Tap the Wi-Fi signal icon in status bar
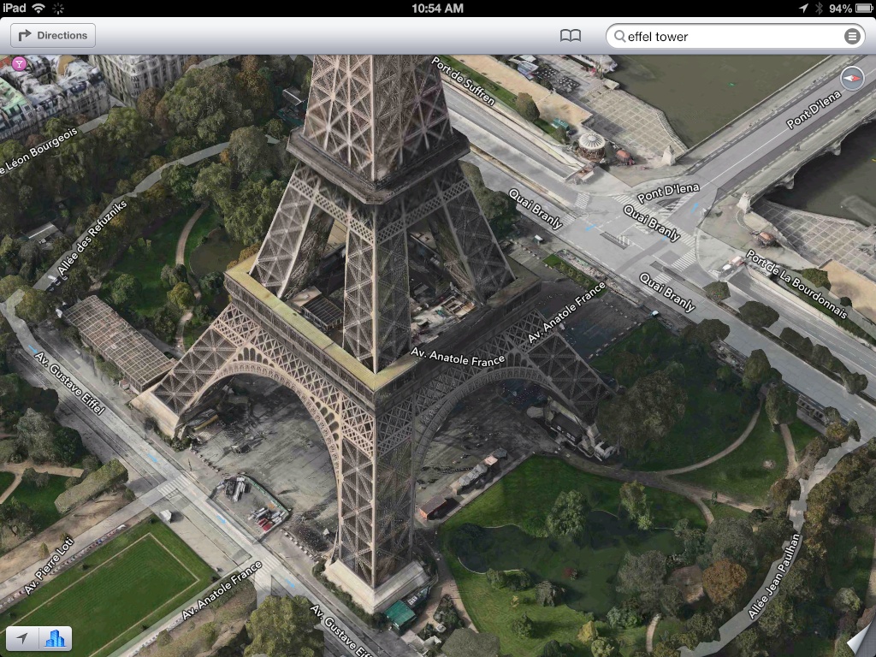The height and width of the screenshot is (657, 876). [x=39, y=8]
